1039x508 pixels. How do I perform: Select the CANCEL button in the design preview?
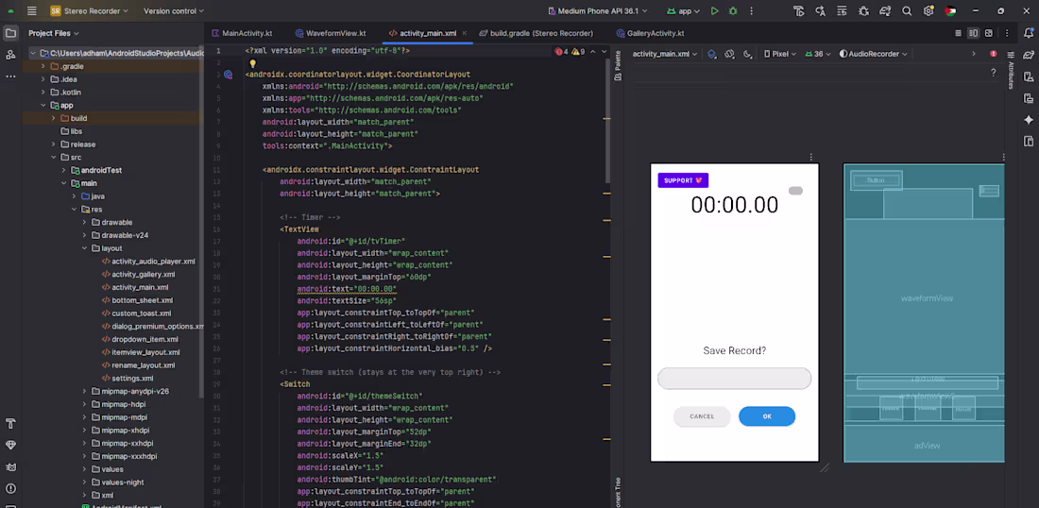(x=702, y=416)
